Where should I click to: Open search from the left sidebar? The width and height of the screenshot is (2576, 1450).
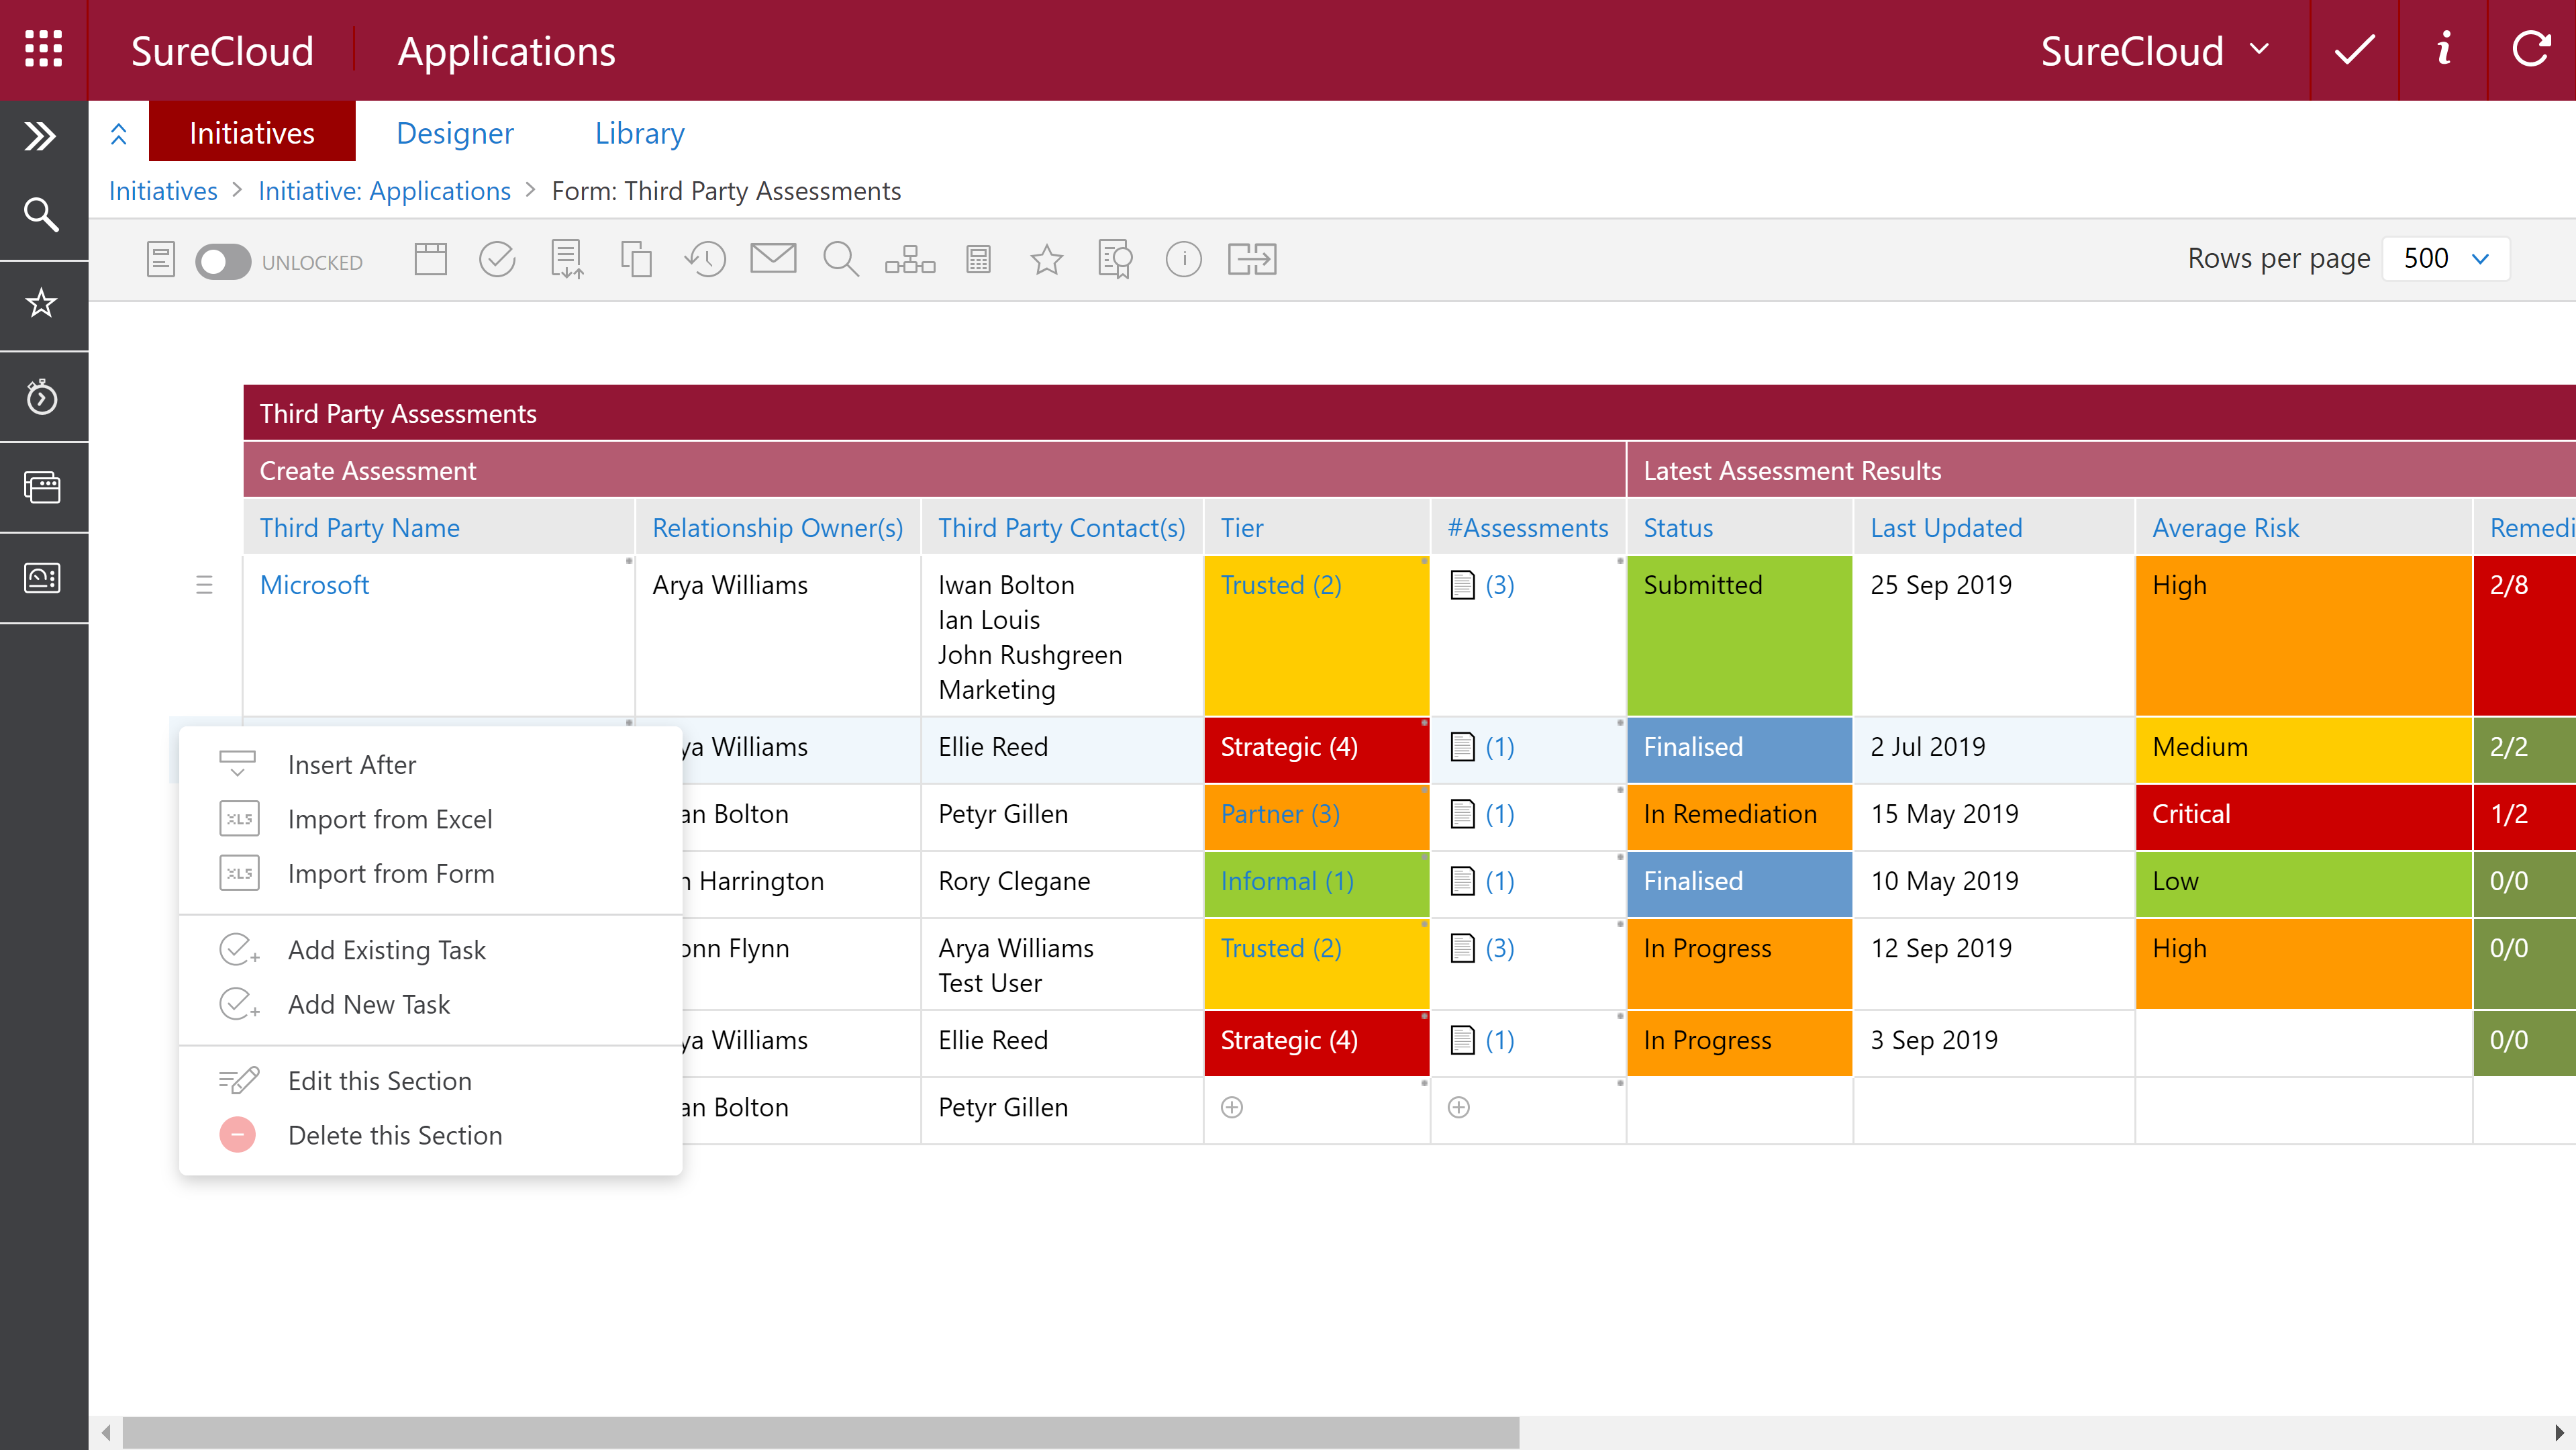(x=41, y=214)
